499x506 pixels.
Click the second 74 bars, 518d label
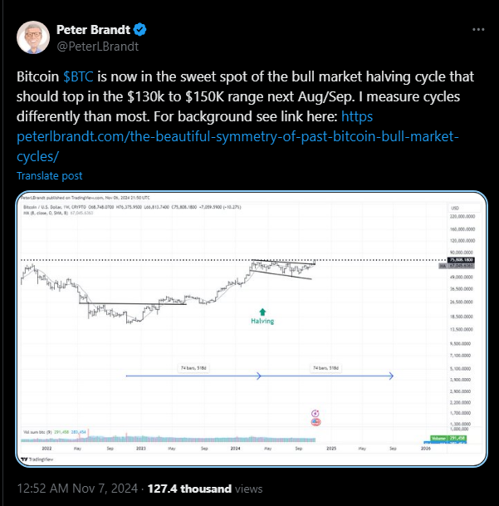(326, 367)
